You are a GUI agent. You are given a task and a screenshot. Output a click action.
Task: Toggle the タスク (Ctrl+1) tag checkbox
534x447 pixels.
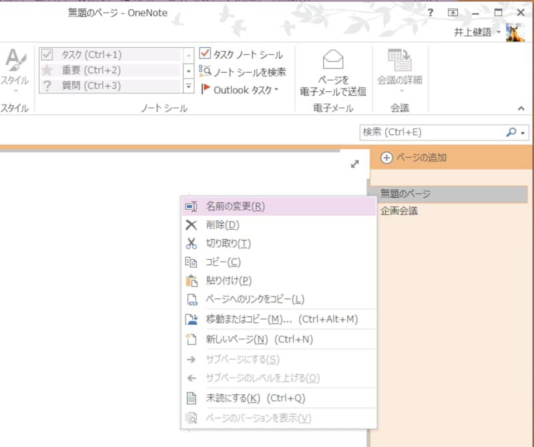[47, 55]
